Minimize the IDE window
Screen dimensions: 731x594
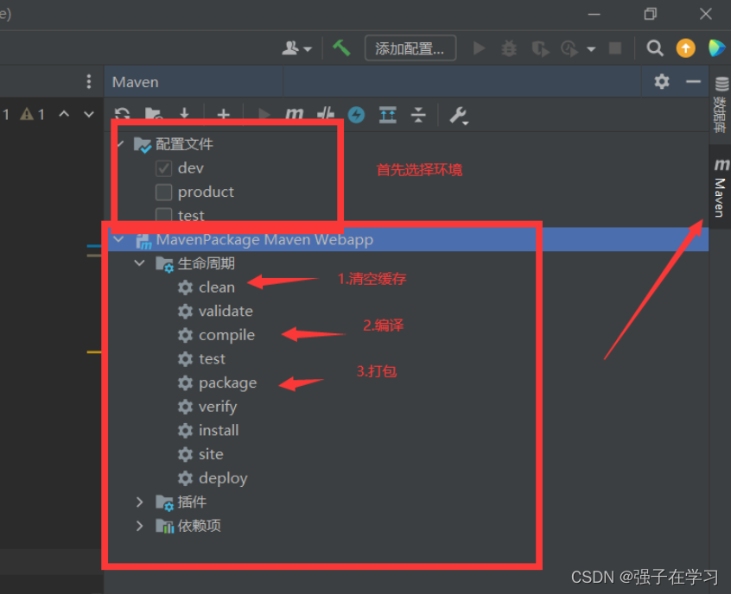(x=594, y=15)
